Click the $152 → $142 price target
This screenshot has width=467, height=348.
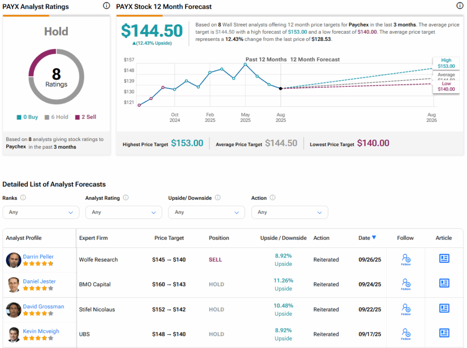click(x=169, y=309)
